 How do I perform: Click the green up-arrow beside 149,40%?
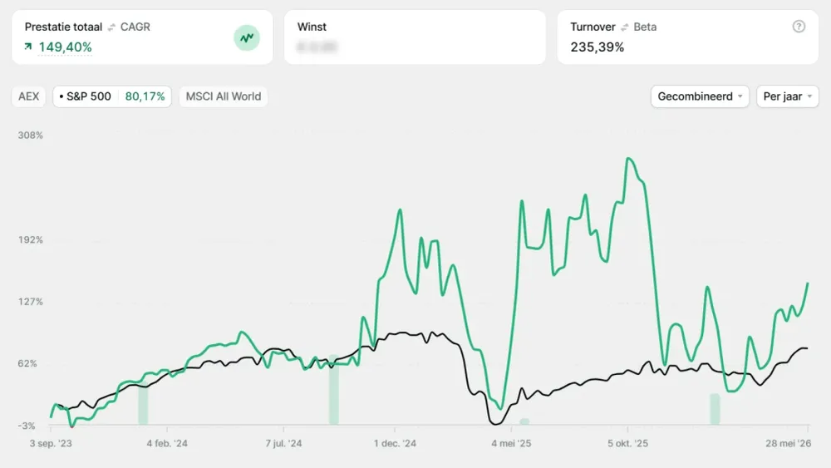28,47
